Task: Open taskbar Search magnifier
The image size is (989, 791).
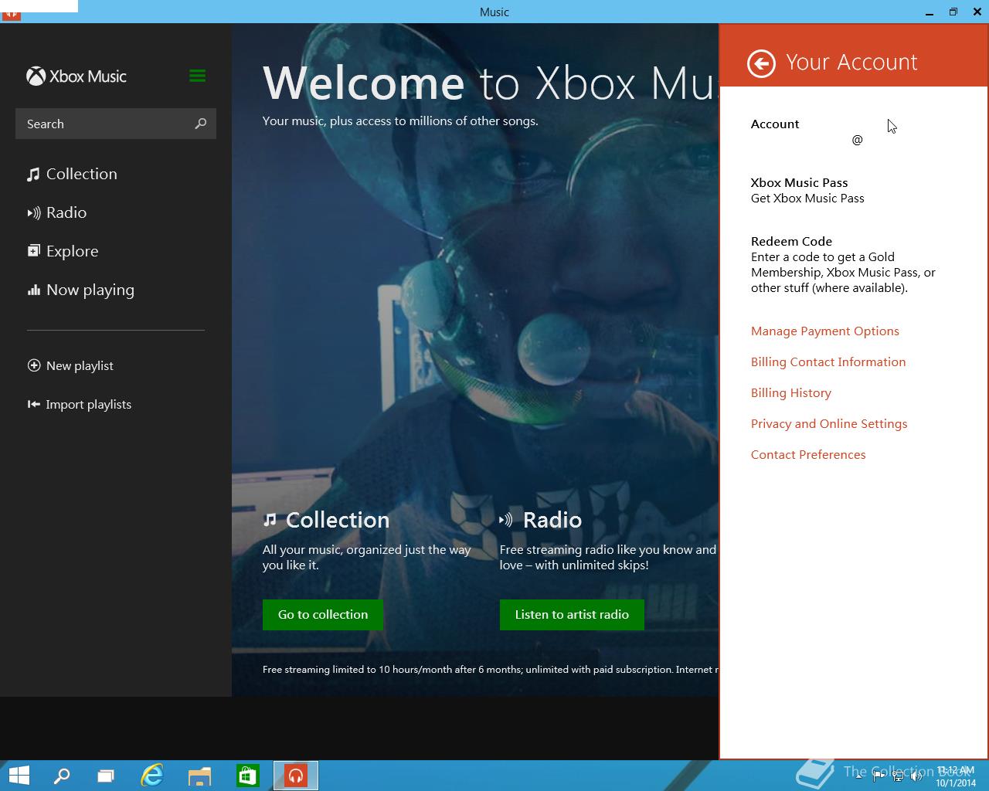Action: [62, 776]
